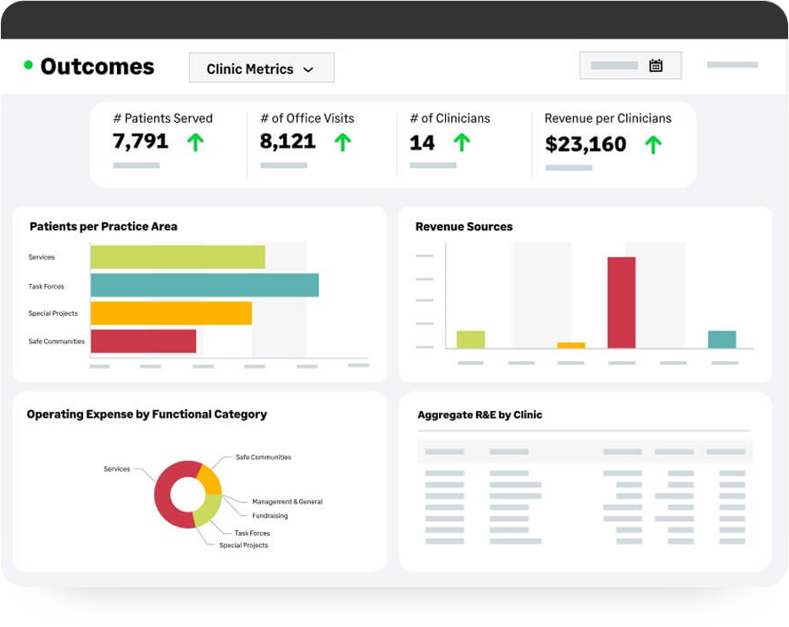
Task: Click Operating Expense by Functional Category heading
Action: tap(147, 414)
